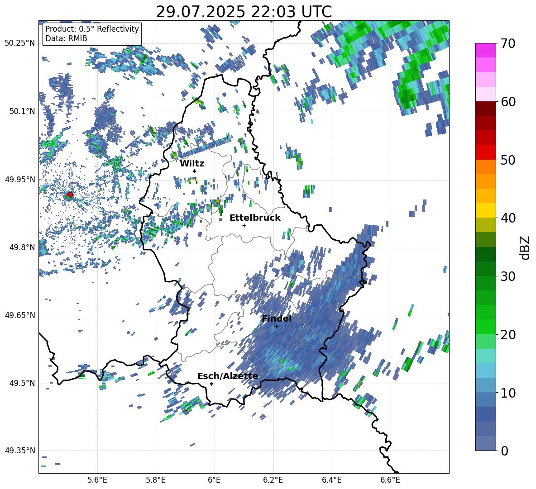Click the 6°E longitude label
Viewport: 536px width, 489px height.
pyautogui.click(x=214, y=480)
